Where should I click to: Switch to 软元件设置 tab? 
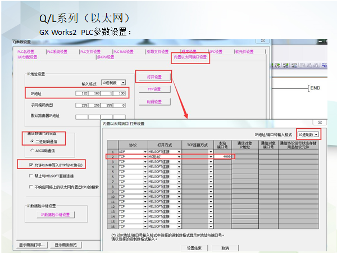point(244,52)
